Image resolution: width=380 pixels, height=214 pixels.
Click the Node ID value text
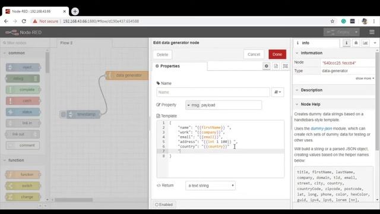[x=339, y=63]
